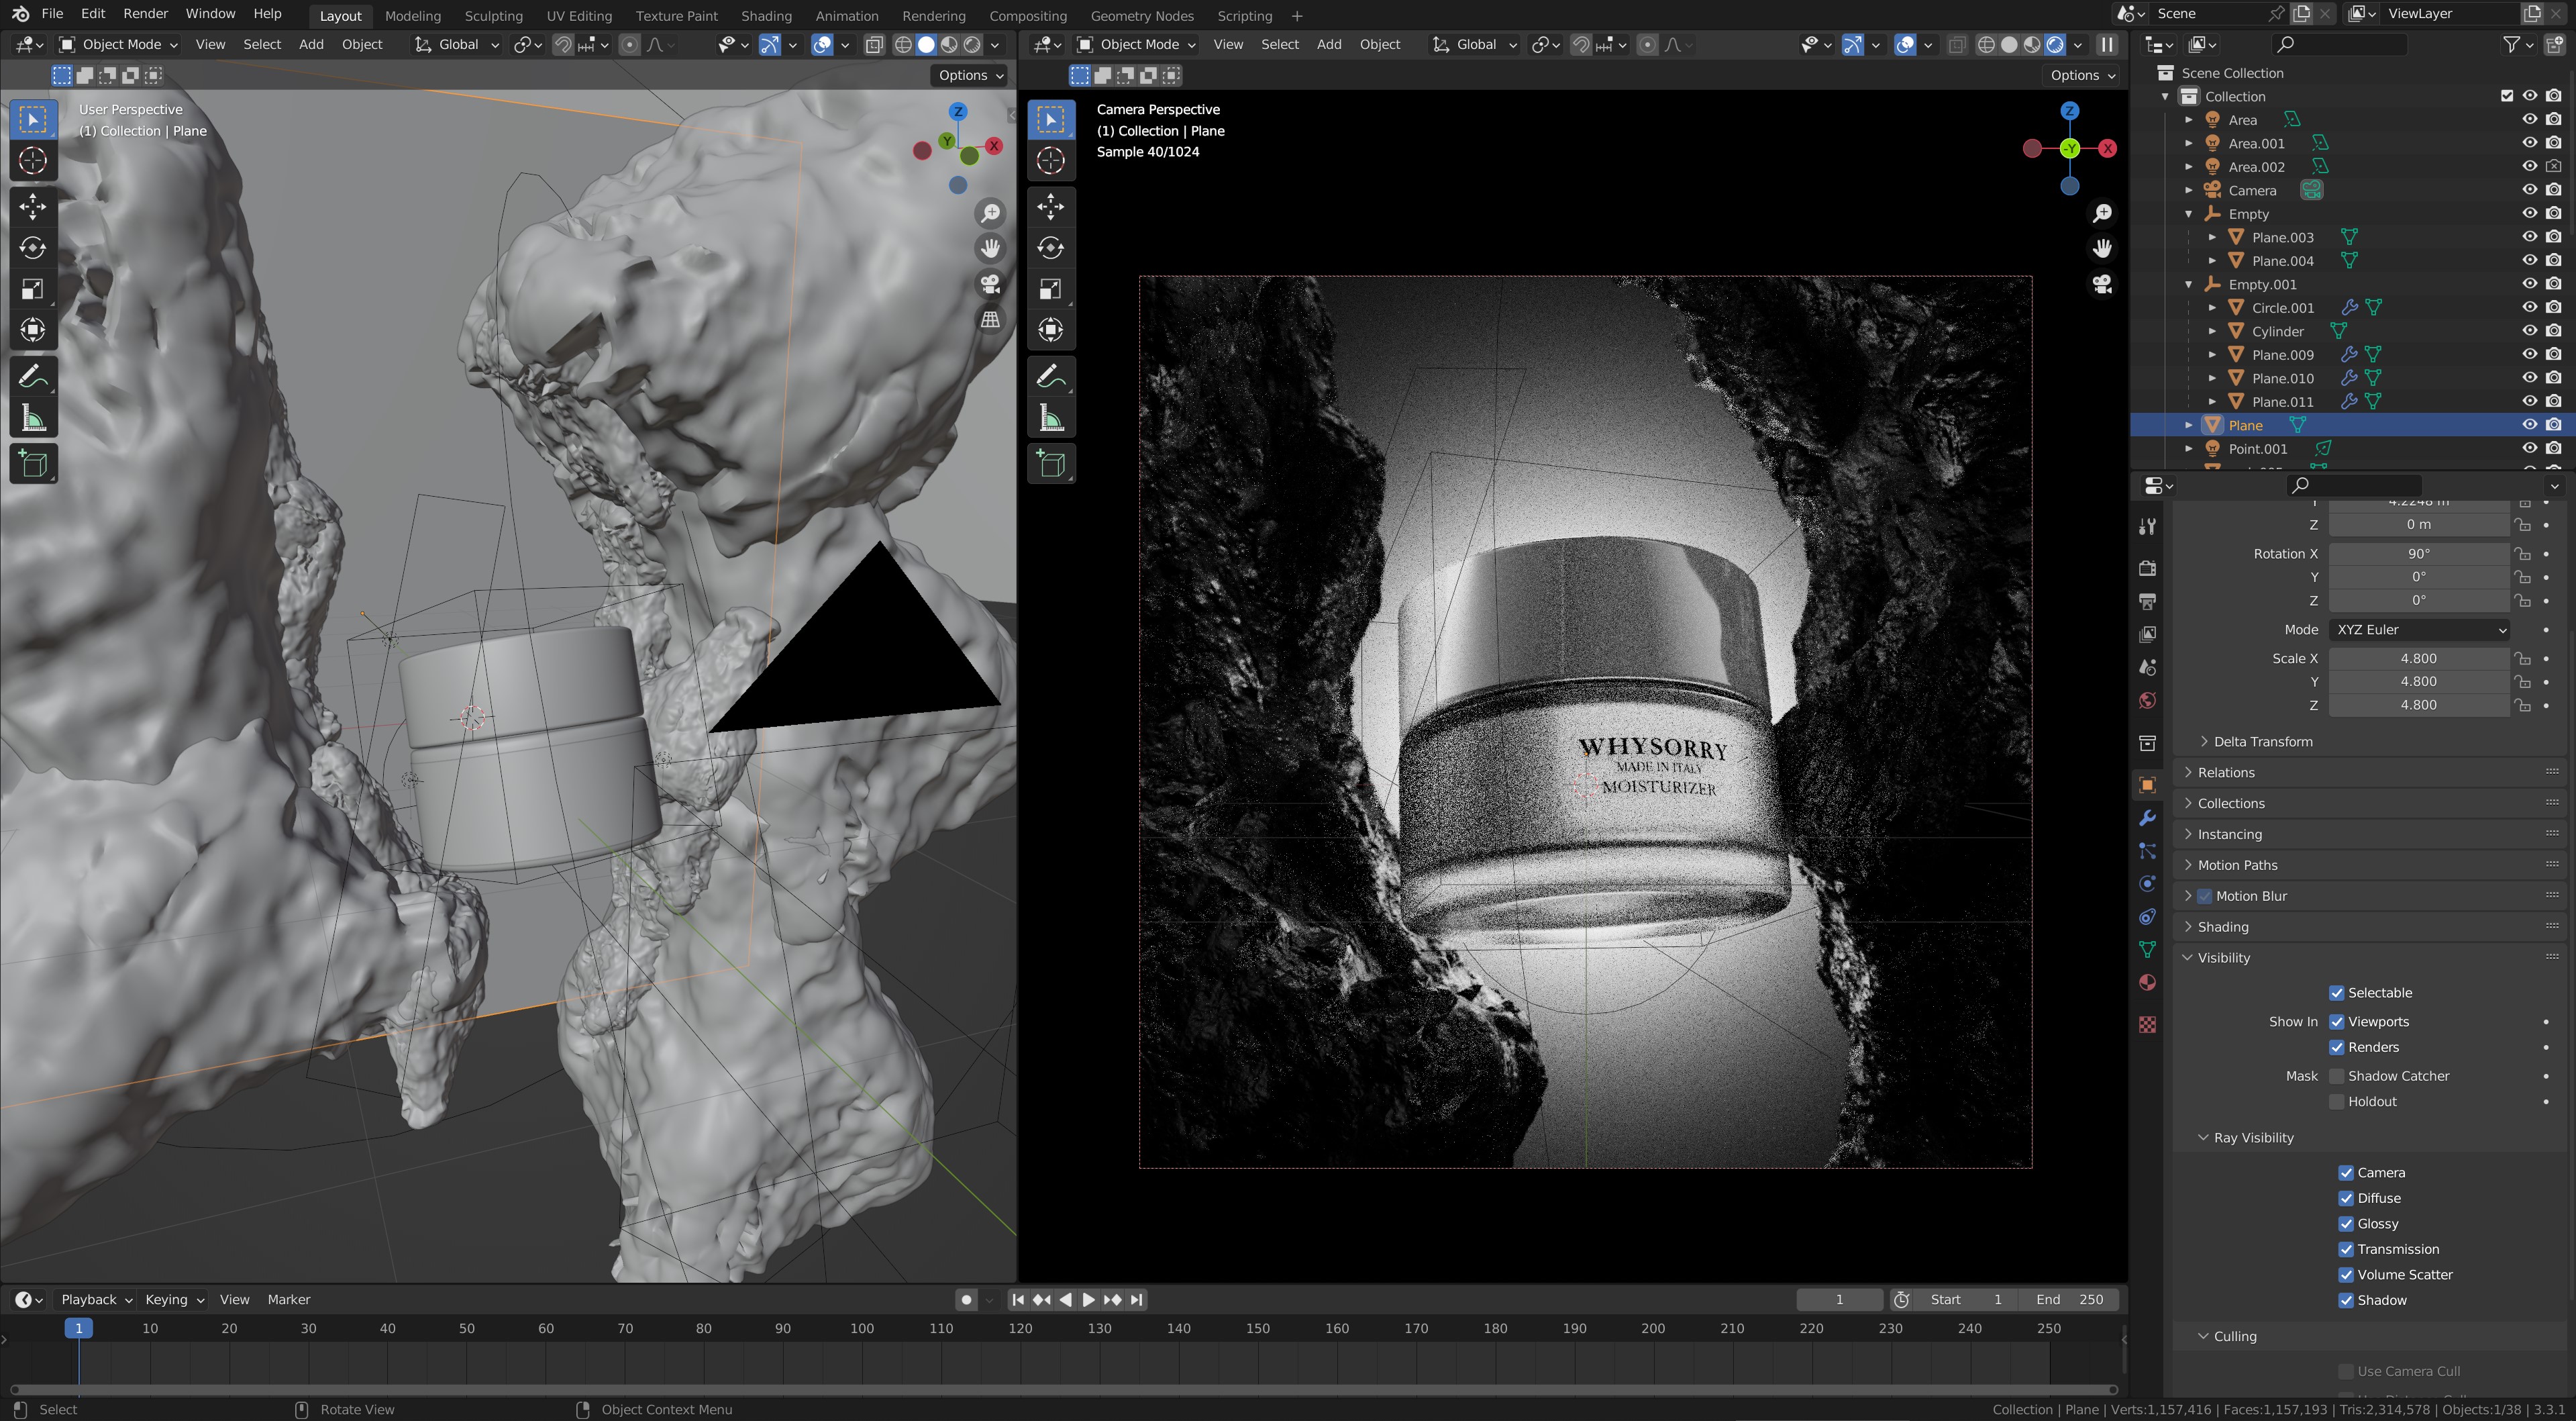Switch to the Shading workspace tab
The height and width of the screenshot is (1421, 2576).
tap(766, 16)
